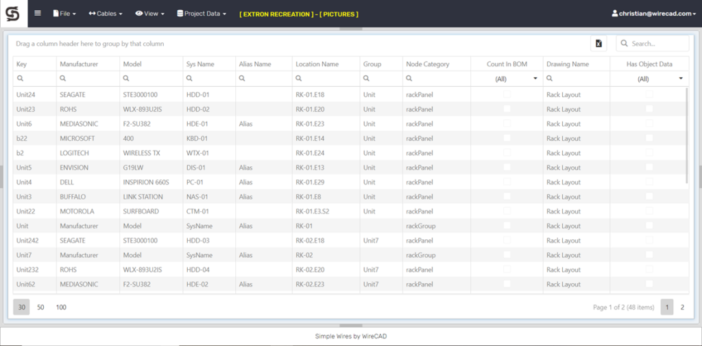702x346 pixels.
Task: Click the filter search icon under Location Name
Action: pyautogui.click(x=300, y=79)
